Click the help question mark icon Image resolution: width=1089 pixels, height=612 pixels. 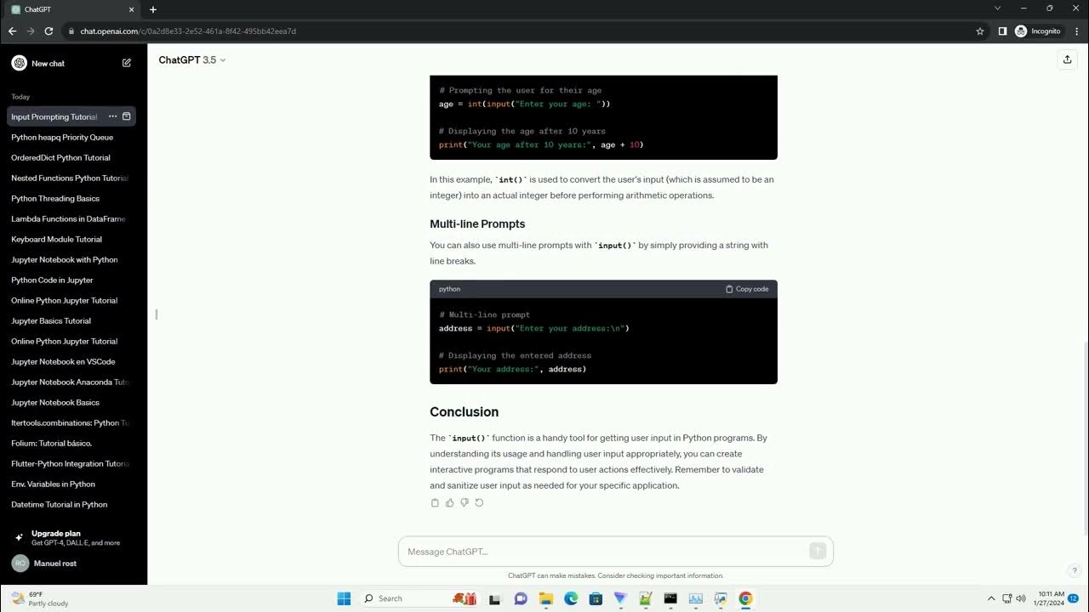1075,570
